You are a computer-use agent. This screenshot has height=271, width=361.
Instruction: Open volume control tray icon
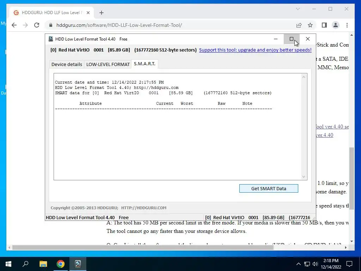pos(315,264)
